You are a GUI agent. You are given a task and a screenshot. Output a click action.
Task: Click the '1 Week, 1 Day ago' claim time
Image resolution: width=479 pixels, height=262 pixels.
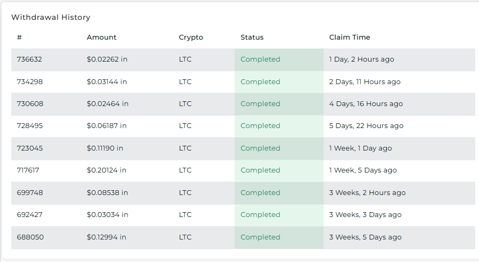361,148
